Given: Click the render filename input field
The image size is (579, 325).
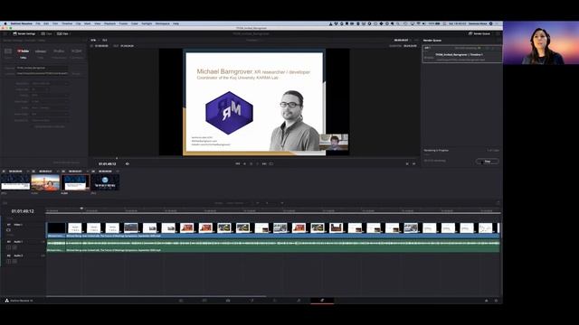Looking at the screenshot, I should (x=42, y=68).
